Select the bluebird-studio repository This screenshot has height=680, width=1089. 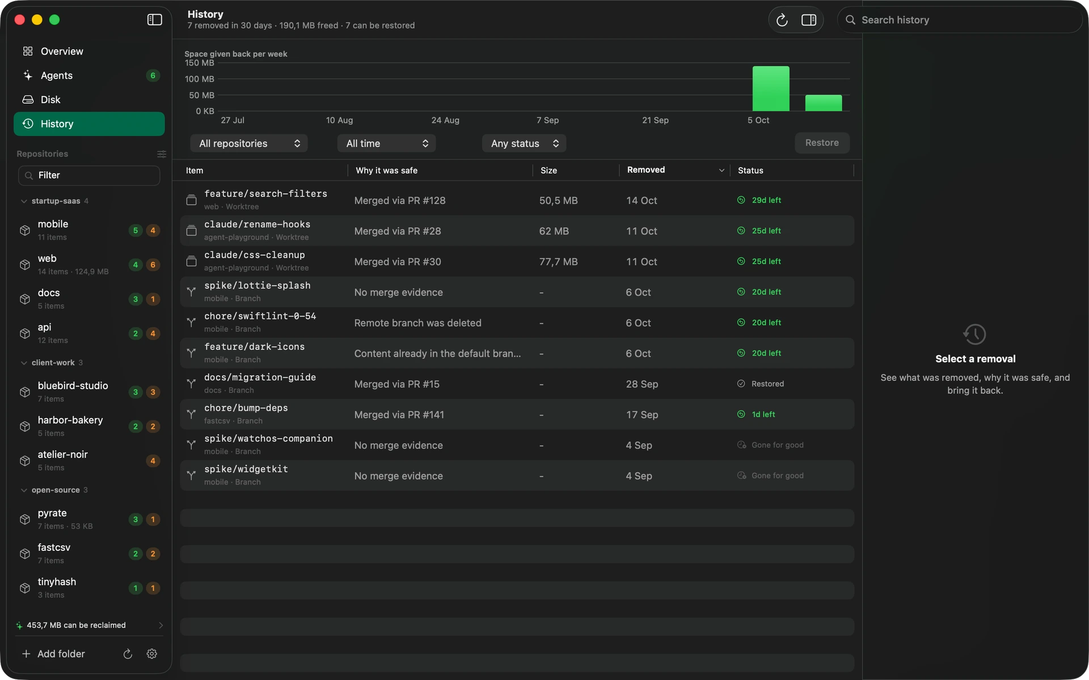(x=89, y=392)
